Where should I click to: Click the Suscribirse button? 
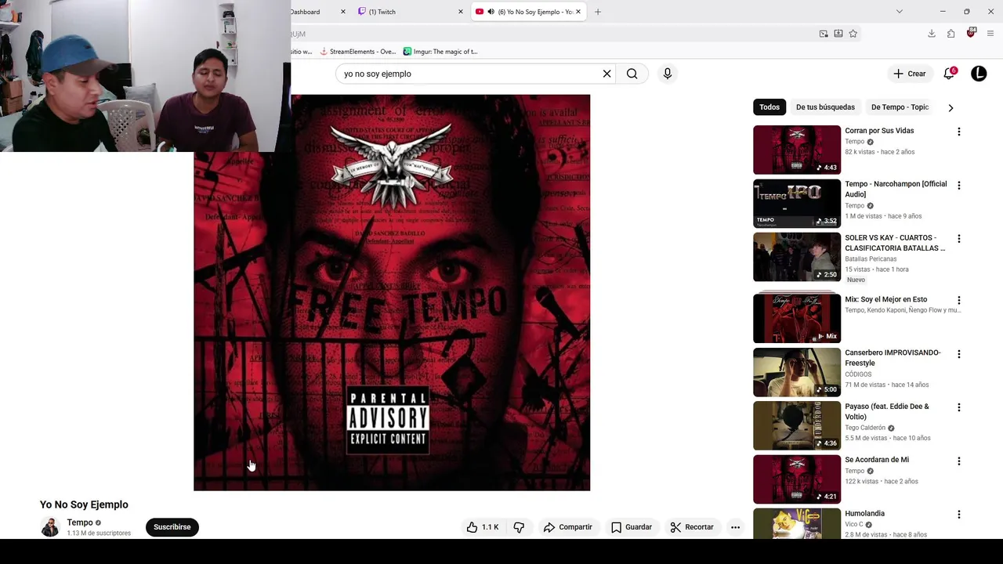tap(172, 527)
